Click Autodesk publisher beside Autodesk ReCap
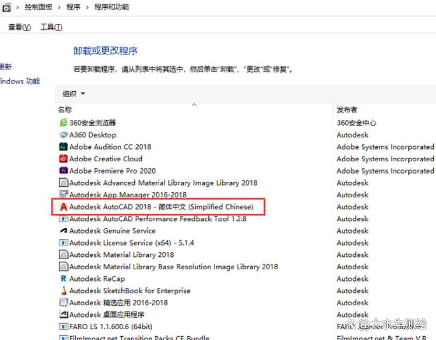Image resolution: width=436 pixels, height=340 pixels. pos(353,279)
